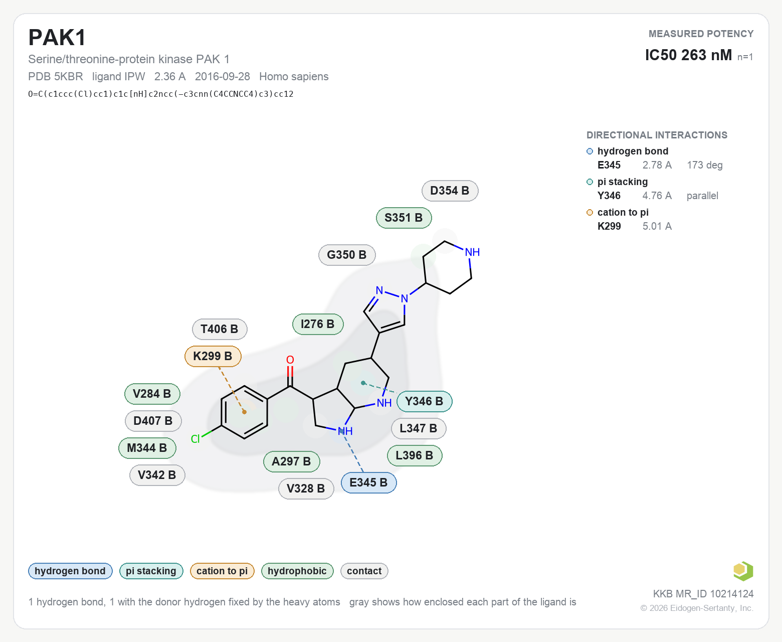Select the I276 B residue label

click(318, 324)
